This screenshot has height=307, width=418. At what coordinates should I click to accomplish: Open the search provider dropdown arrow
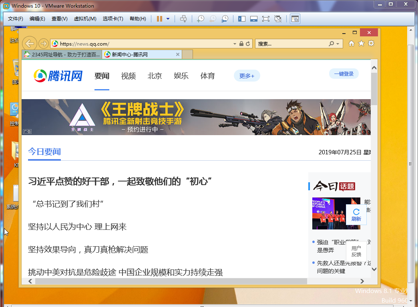click(338, 44)
